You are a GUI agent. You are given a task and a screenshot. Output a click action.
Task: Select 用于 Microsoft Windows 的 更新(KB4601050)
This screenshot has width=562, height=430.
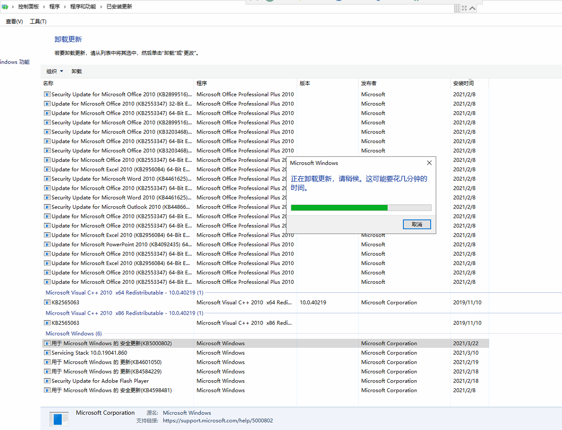click(x=265, y=362)
